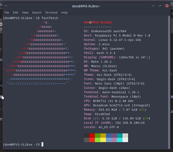
Task: Click memory value '693.63 MiB / 7.87 GiB'
Action: click(118, 110)
